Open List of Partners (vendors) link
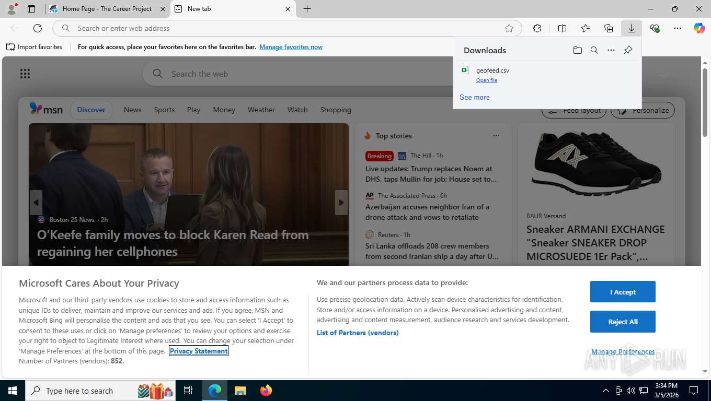This screenshot has height=401, width=711. point(358,333)
